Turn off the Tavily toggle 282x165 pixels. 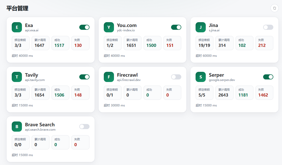point(84,77)
